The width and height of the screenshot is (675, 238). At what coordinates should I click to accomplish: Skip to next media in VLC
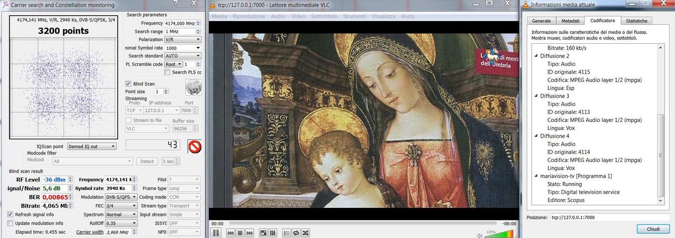pyautogui.click(x=249, y=233)
